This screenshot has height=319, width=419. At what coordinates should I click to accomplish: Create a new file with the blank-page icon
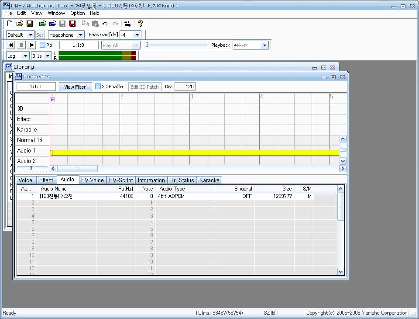pyautogui.click(x=10, y=24)
